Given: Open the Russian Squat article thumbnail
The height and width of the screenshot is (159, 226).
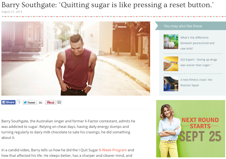Looking at the screenshot, I should point(171,84).
